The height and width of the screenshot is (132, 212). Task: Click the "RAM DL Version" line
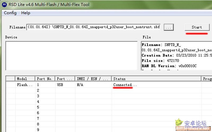point(169,66)
